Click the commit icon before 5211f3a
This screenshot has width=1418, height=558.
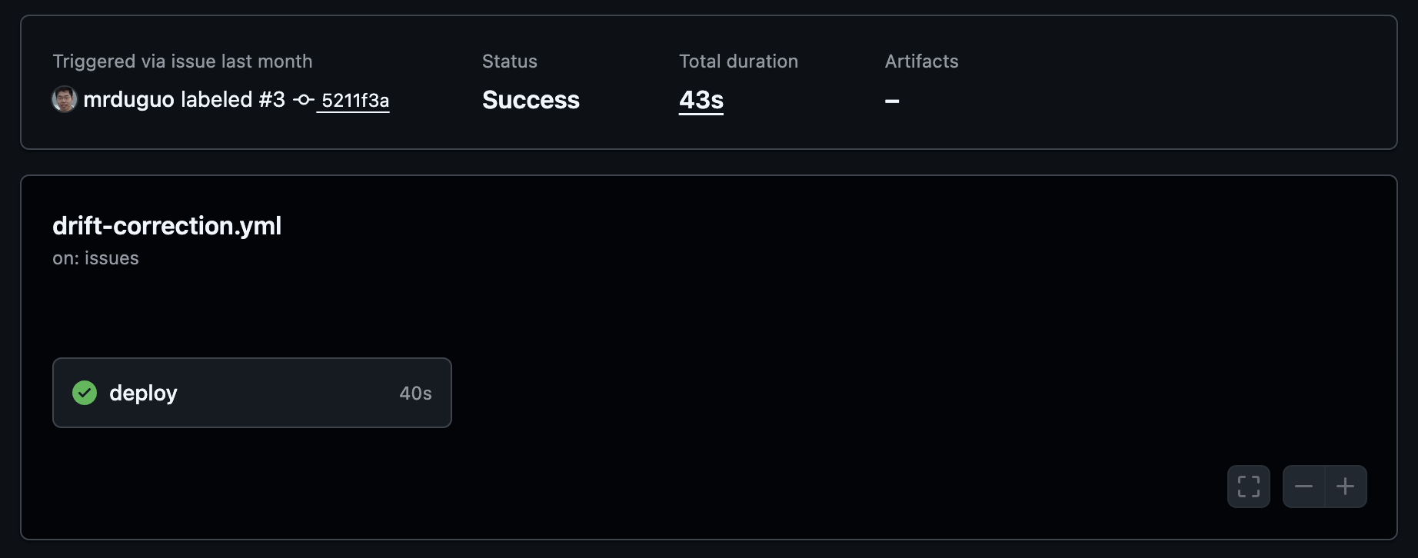[303, 100]
